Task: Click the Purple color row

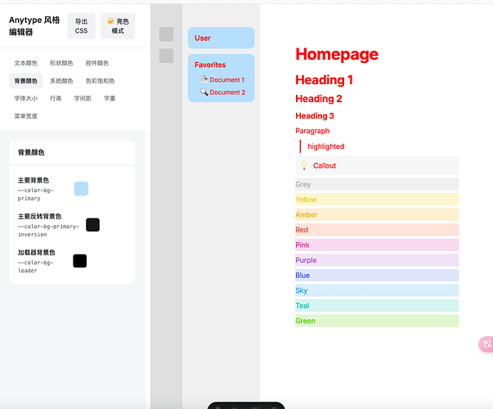Action: point(377,260)
